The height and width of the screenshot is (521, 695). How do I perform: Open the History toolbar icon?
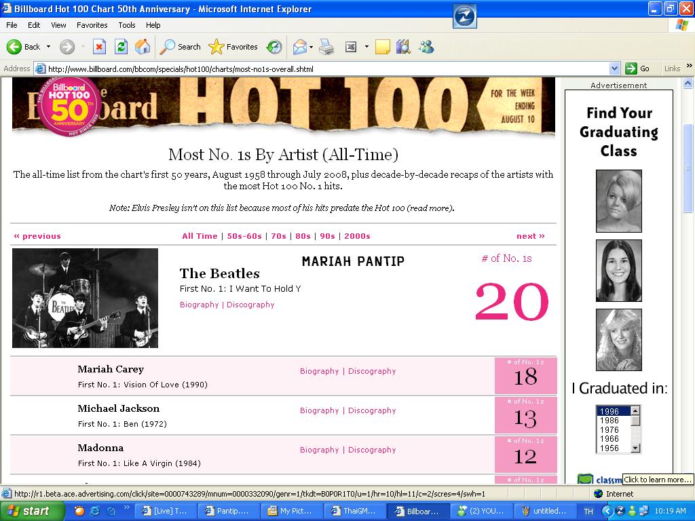pyautogui.click(x=274, y=47)
